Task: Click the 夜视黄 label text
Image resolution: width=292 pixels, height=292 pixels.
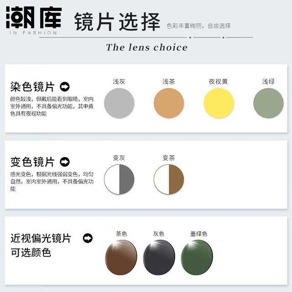Action: pos(218,82)
